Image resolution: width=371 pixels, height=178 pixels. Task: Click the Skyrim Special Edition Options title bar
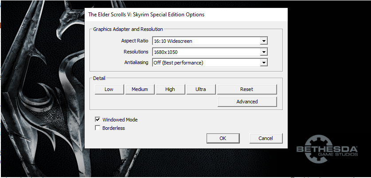point(186,15)
